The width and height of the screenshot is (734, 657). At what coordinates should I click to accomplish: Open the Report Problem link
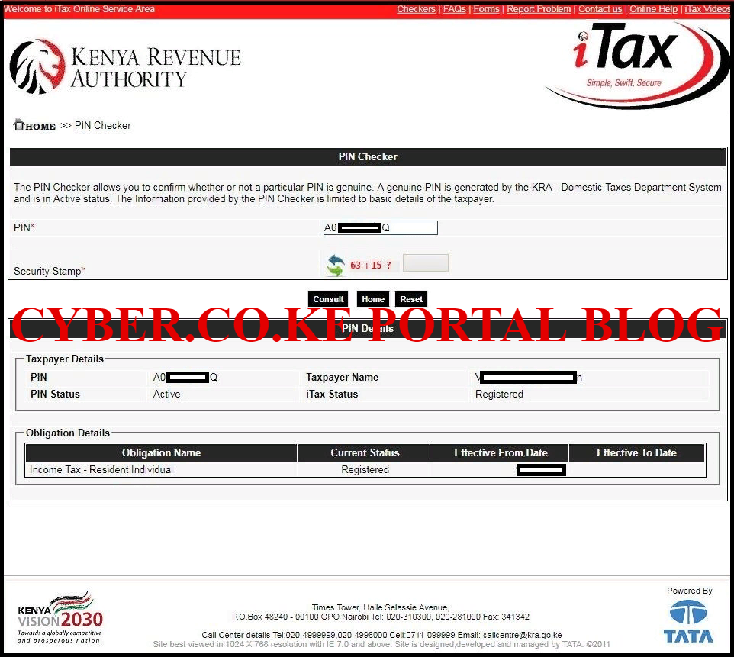coord(539,9)
